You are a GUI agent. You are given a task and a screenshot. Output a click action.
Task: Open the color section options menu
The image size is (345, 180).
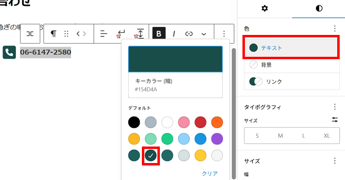click(x=335, y=29)
